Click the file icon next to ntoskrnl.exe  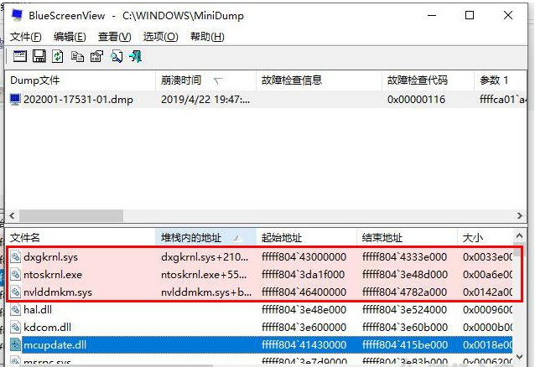click(x=15, y=274)
